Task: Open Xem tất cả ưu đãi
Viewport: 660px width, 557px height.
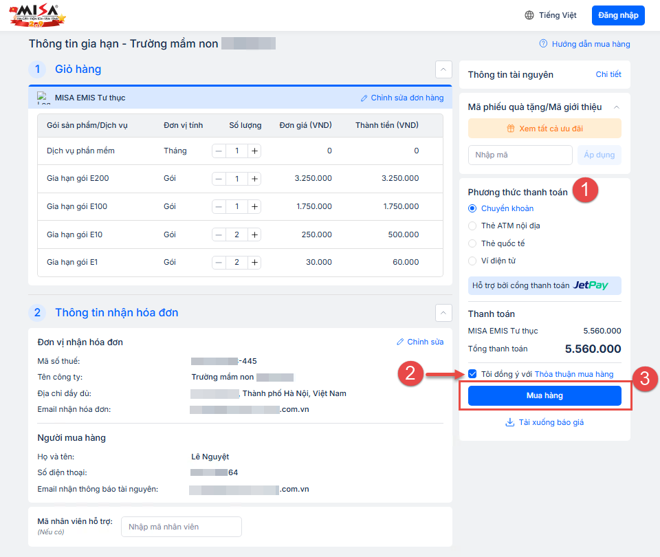Action: point(544,129)
